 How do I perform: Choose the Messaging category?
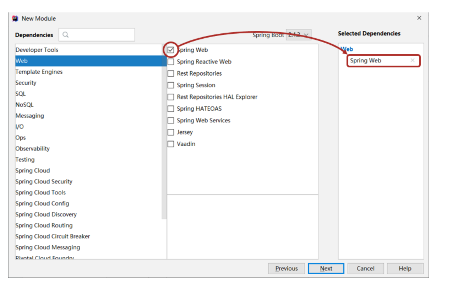[x=89, y=116]
